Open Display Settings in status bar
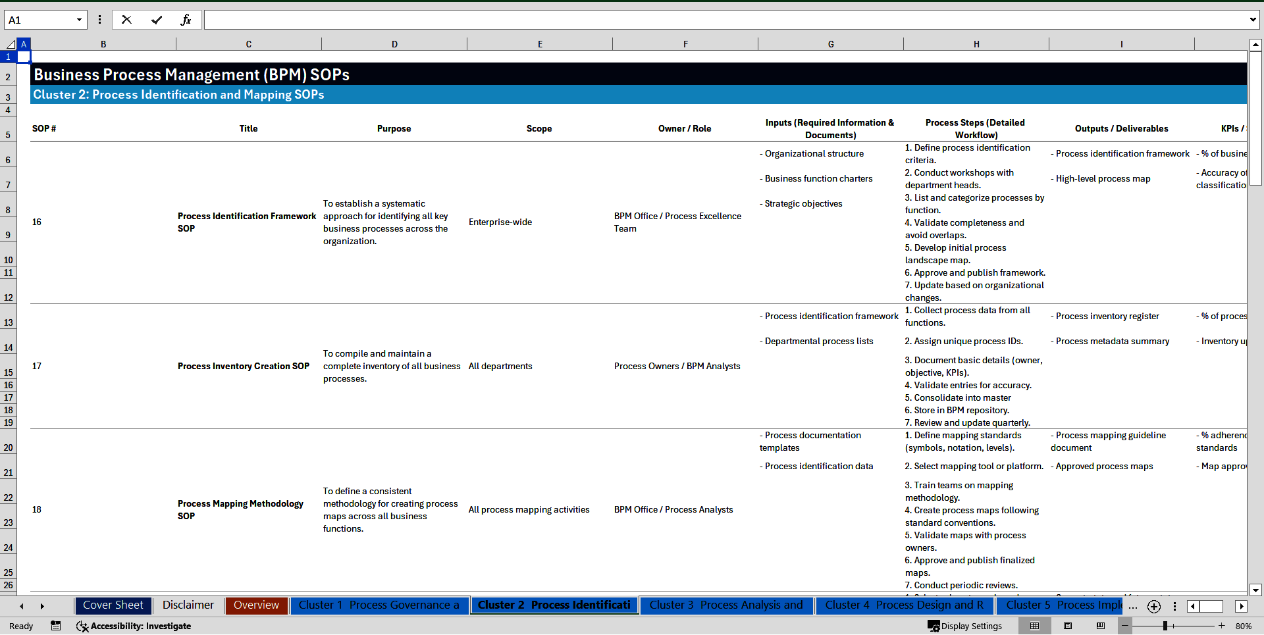This screenshot has width=1264, height=635. point(965,626)
